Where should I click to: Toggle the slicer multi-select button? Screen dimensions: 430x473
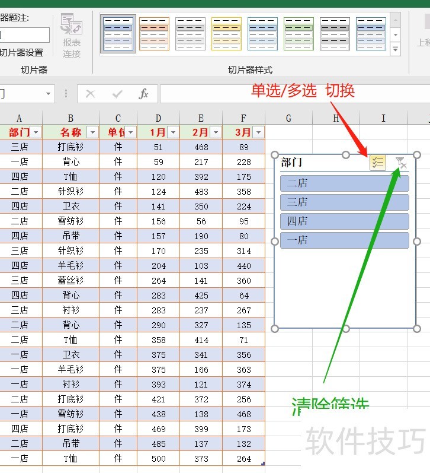pos(378,163)
